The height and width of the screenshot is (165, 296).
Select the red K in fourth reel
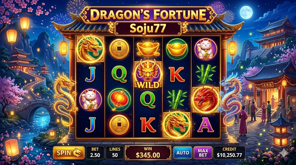coord(177,74)
